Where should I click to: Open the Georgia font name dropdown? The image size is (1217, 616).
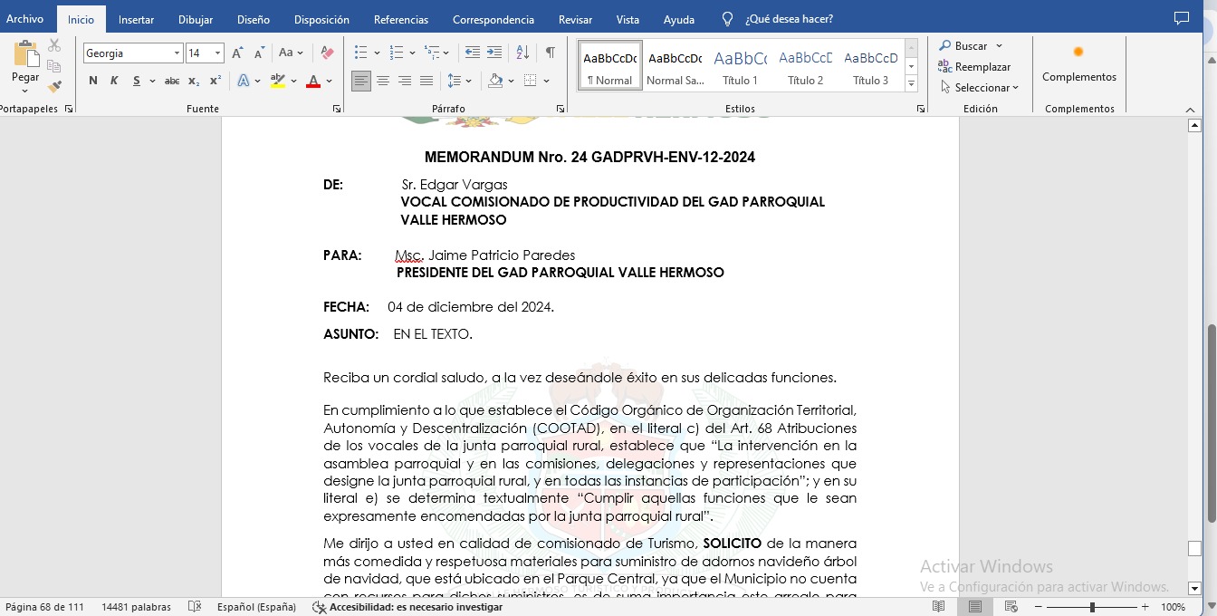177,53
